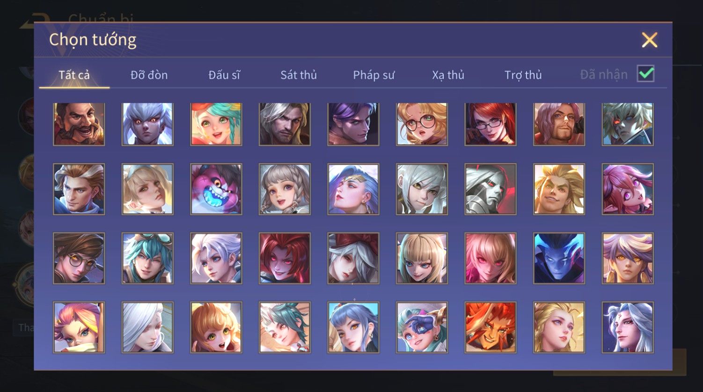Choose the brown-haired man with round glasses
The width and height of the screenshot is (703, 392).
point(79,258)
